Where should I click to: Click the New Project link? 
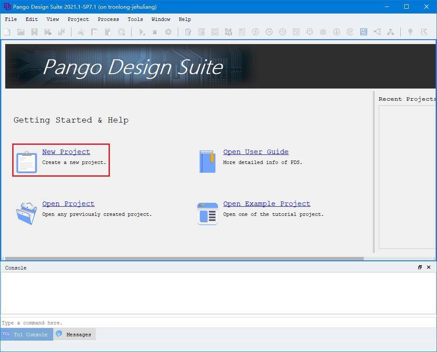pyautogui.click(x=66, y=151)
